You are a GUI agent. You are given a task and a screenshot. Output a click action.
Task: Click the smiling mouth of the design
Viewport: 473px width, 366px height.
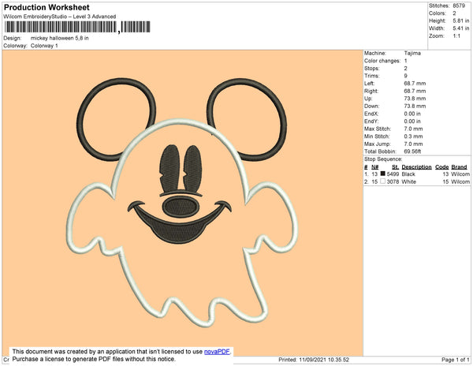(180, 223)
